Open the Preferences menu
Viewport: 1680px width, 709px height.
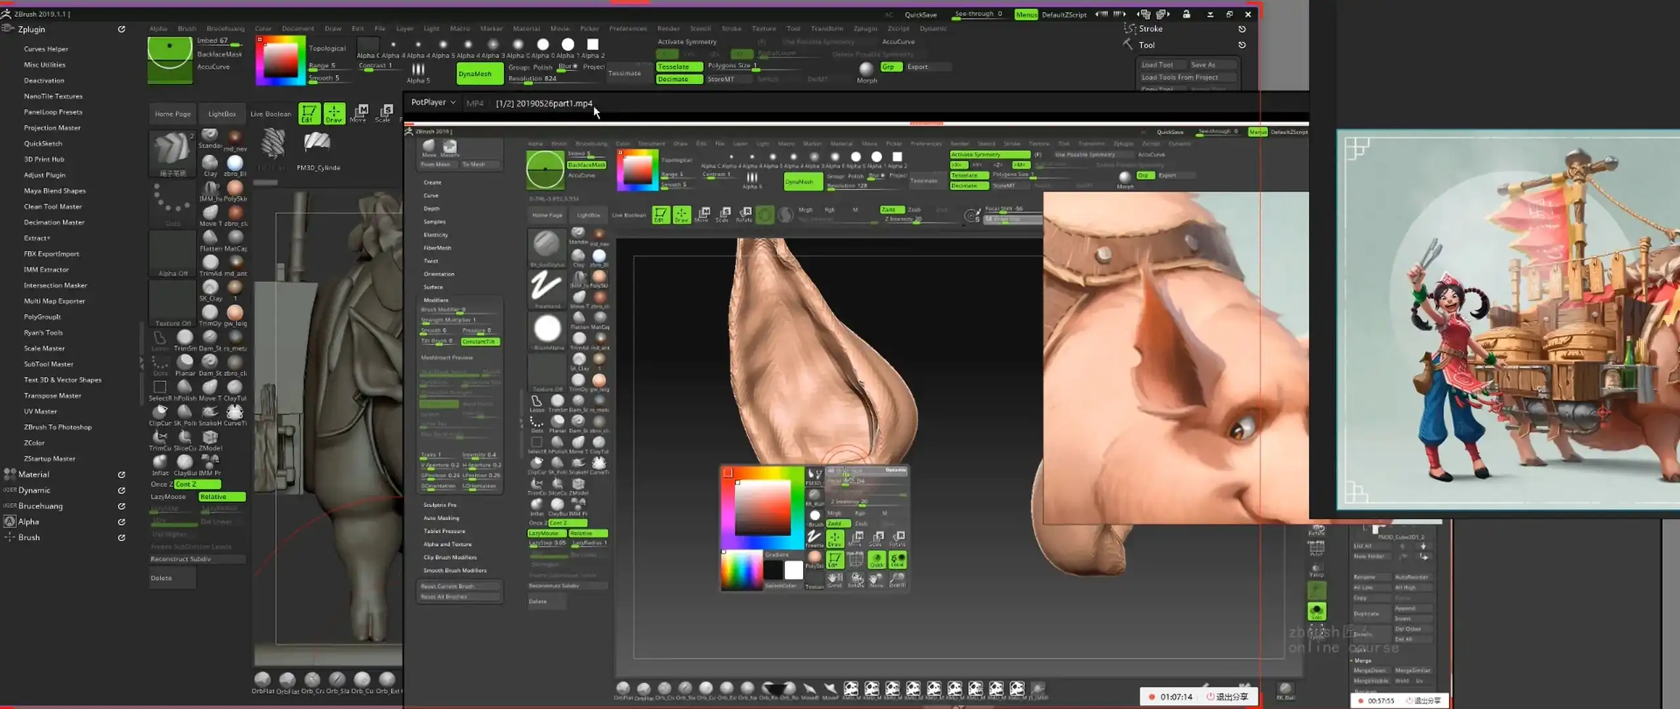[x=627, y=28]
